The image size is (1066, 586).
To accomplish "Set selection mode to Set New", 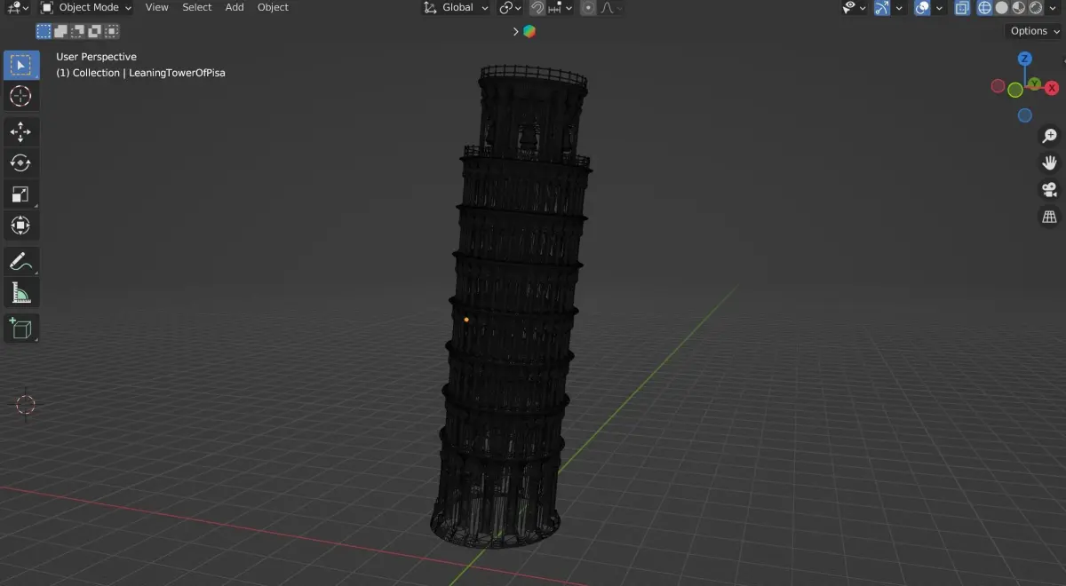I will (44, 31).
